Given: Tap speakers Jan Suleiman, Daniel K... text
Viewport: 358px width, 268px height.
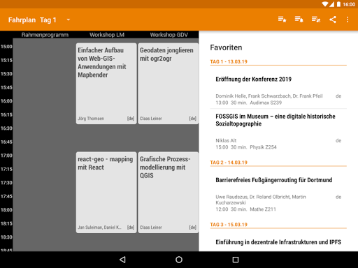Looking at the screenshot, I should 99,228.
